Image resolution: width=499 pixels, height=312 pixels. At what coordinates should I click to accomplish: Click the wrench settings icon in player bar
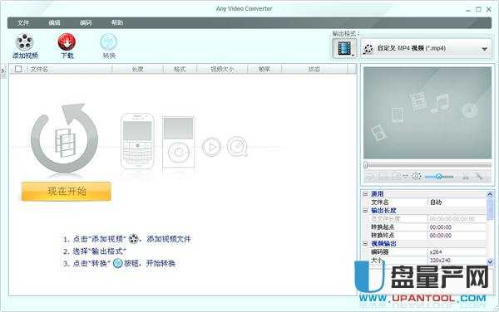479,177
